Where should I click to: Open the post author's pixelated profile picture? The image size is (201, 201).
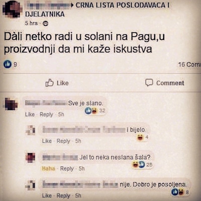pos(12,9)
